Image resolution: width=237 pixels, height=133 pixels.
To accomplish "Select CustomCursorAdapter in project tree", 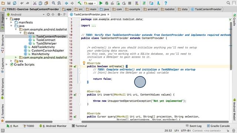I will pyautogui.click(x=48, y=51).
